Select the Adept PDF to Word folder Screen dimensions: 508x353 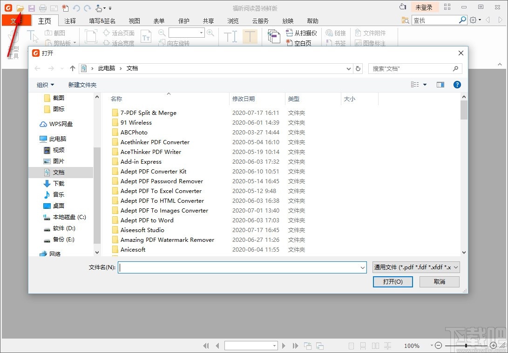tap(147, 220)
